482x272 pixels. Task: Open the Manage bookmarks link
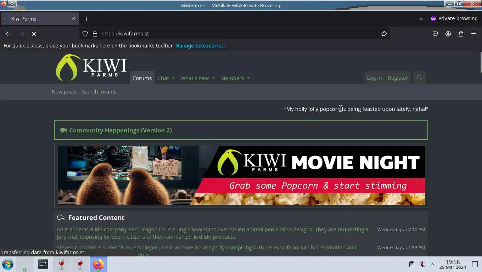[x=201, y=46]
